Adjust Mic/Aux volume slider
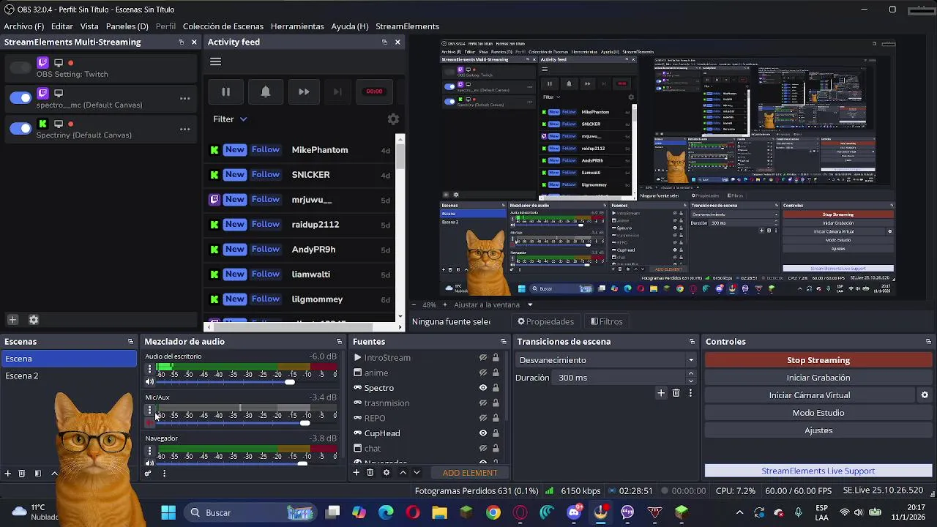This screenshot has width=937, height=527. [x=305, y=423]
